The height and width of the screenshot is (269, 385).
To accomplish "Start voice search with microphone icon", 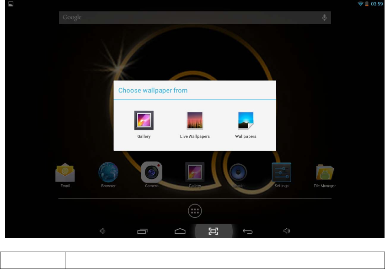I will pyautogui.click(x=324, y=17).
